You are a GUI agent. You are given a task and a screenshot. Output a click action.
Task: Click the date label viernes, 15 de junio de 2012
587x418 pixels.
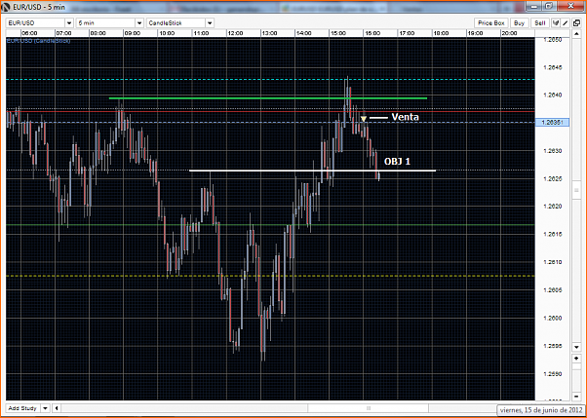click(541, 410)
